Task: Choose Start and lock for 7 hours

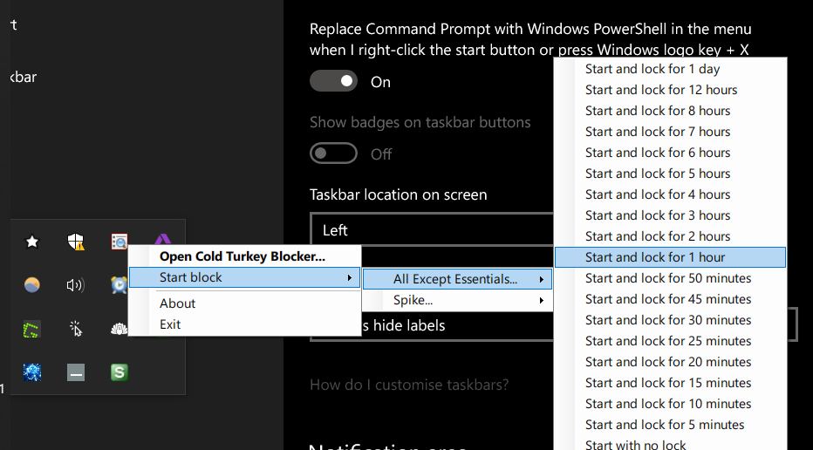Action: 671,132
